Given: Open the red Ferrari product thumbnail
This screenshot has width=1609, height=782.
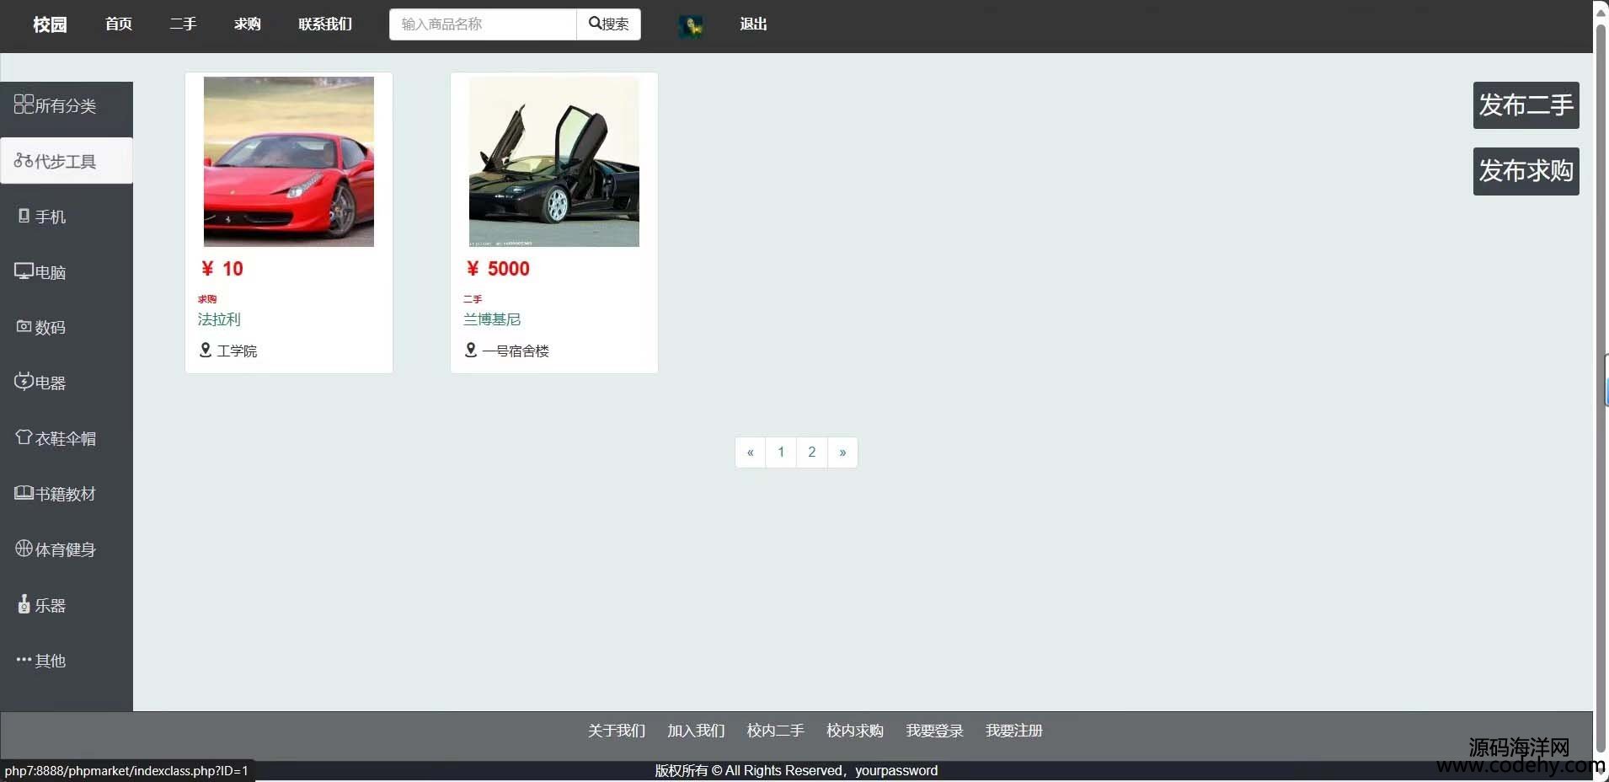Looking at the screenshot, I should coord(289,162).
